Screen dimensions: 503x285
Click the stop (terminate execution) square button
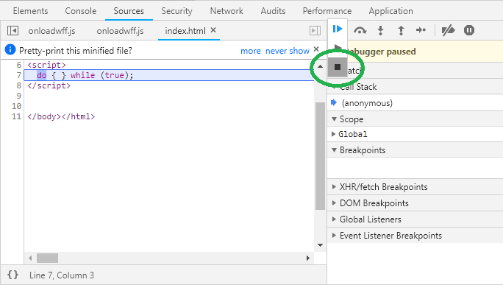tap(338, 67)
